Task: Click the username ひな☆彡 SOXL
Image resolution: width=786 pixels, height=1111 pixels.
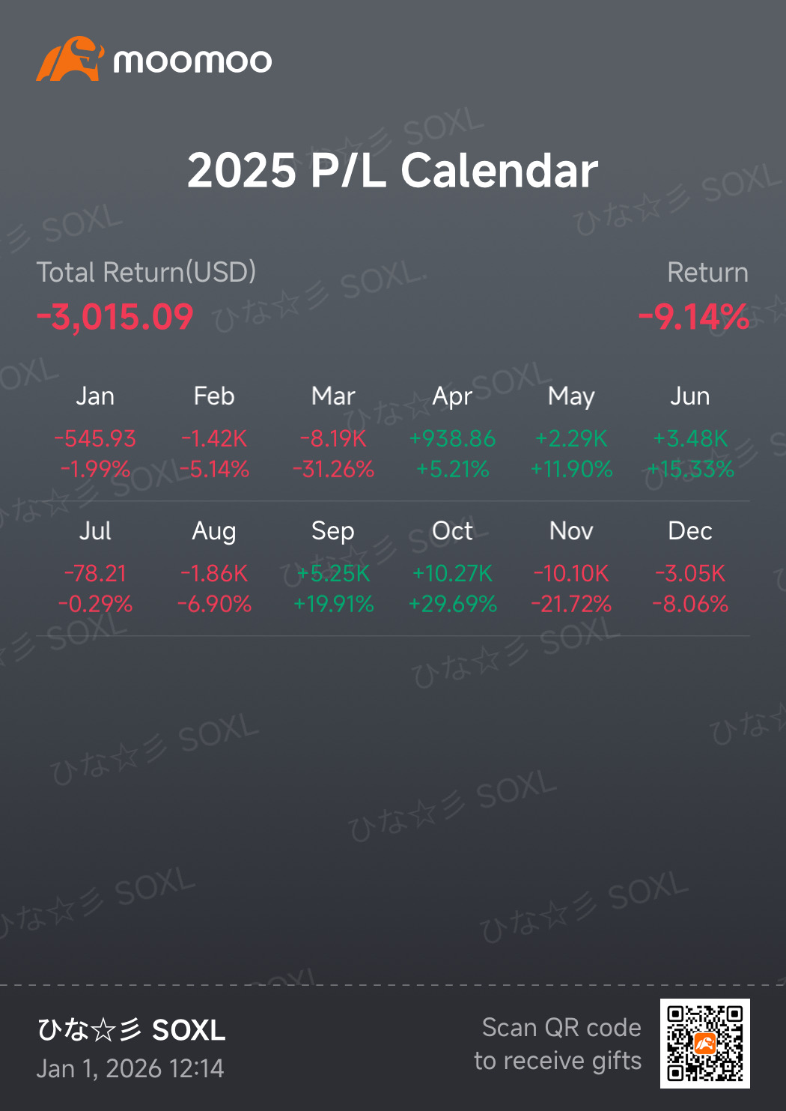Action: pyautogui.click(x=131, y=1030)
